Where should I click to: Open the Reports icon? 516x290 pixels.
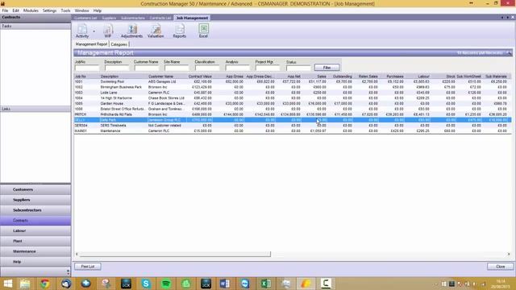179,31
